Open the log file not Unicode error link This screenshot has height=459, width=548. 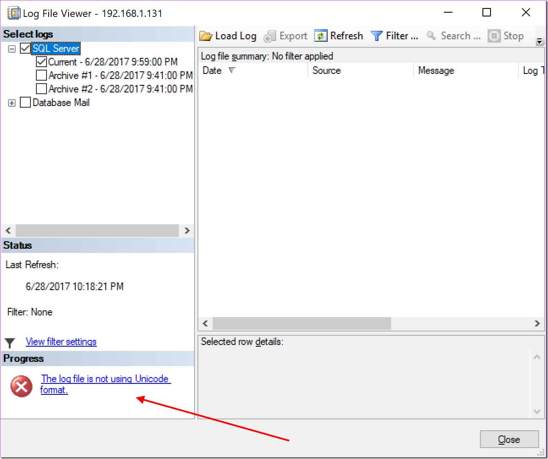pyautogui.click(x=105, y=384)
